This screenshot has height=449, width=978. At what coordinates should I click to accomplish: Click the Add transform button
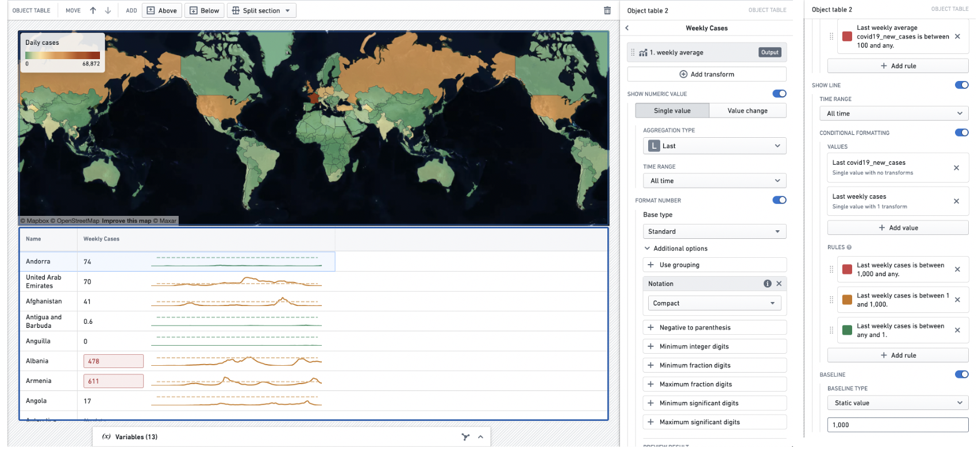click(707, 74)
